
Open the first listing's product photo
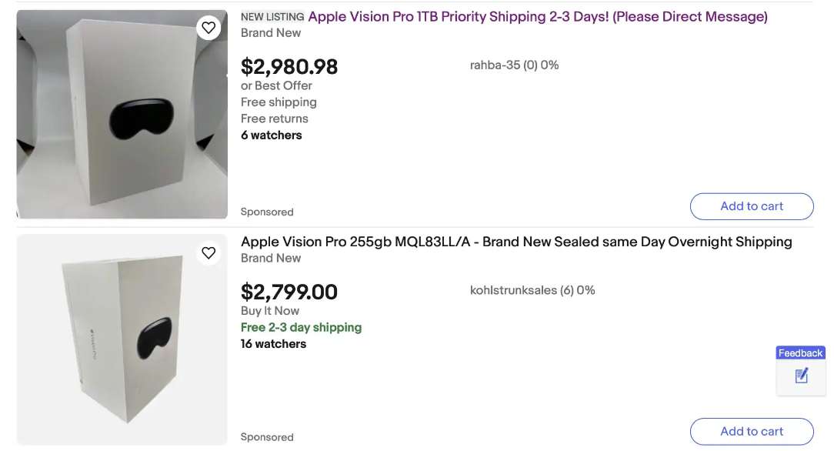tap(122, 114)
